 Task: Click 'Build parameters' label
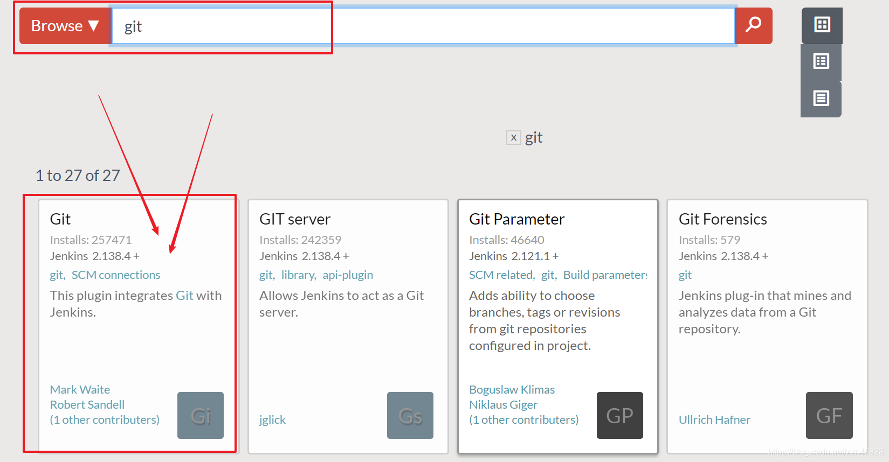pyautogui.click(x=605, y=275)
